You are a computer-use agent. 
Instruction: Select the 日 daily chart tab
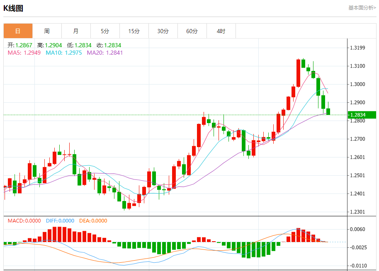[x=18, y=31]
